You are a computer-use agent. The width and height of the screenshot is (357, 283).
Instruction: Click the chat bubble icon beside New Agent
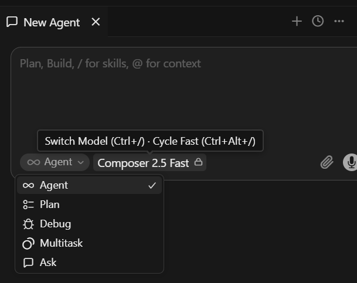[12, 22]
